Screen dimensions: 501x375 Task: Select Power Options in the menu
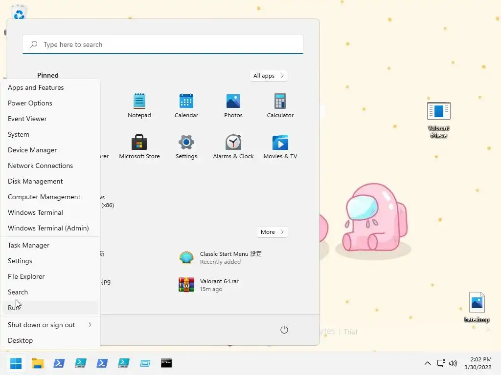click(x=50, y=103)
